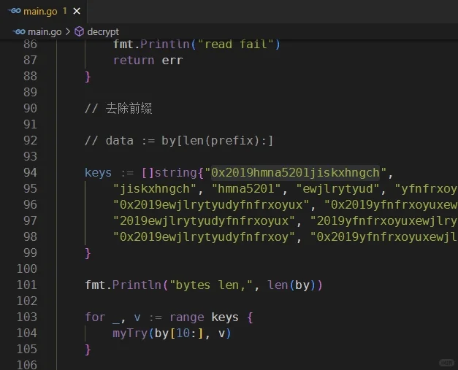Click line number 103 in gutter
Viewport: 458px width, 370px height.
[27, 317]
